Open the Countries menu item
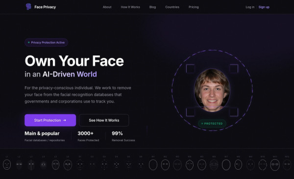294x179 pixels. click(172, 7)
